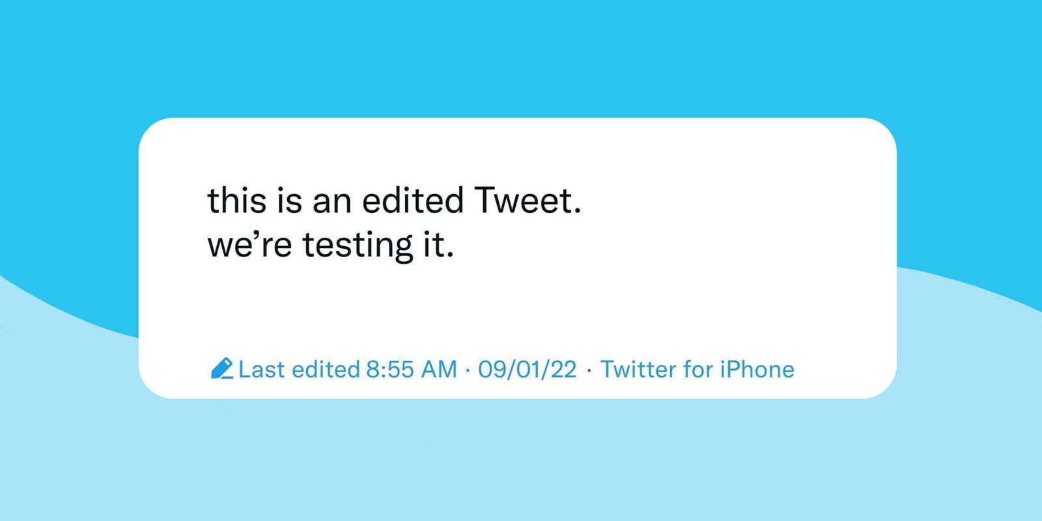Screen dimensions: 1042x521
Task: Click the word "iPhone" in the footer
Action: coord(757,369)
